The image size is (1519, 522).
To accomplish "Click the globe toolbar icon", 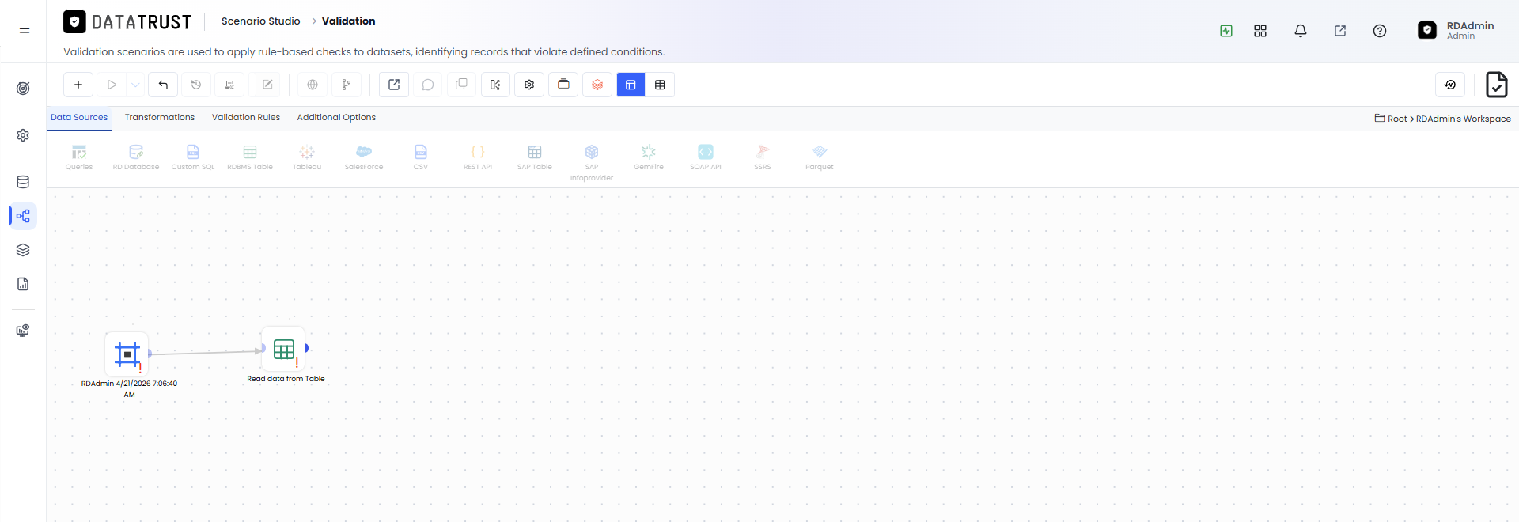I will point(313,85).
